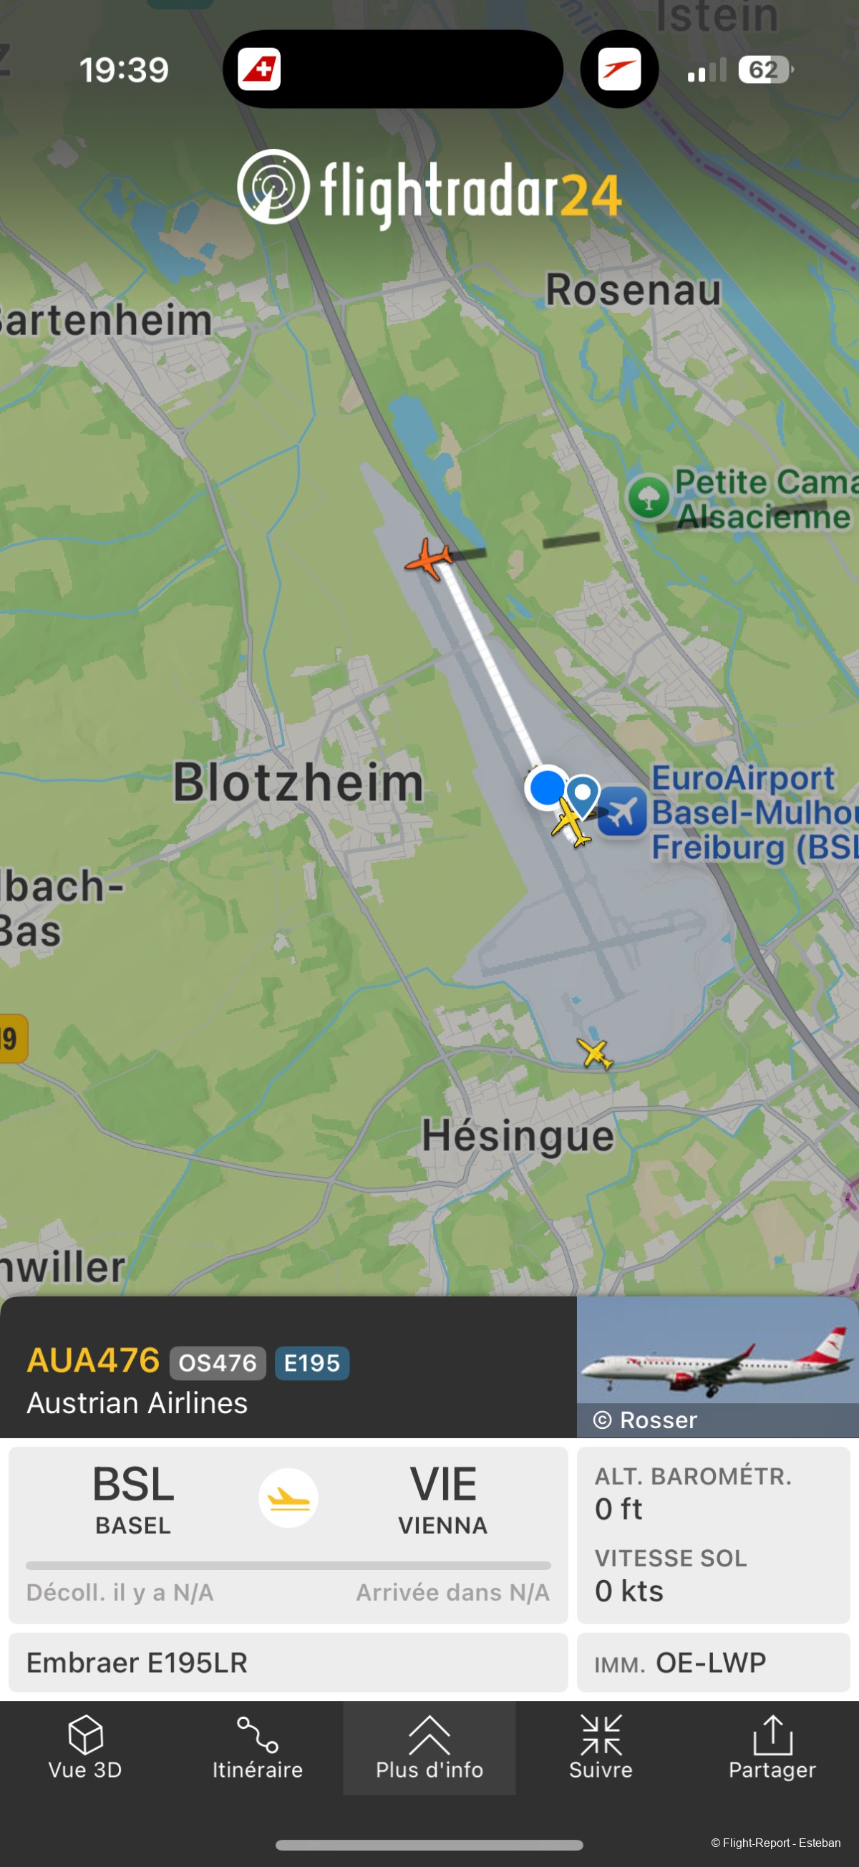Image resolution: width=859 pixels, height=1867 pixels.
Task: Tap the VIE Vienna arrival airport
Action: (x=443, y=1500)
